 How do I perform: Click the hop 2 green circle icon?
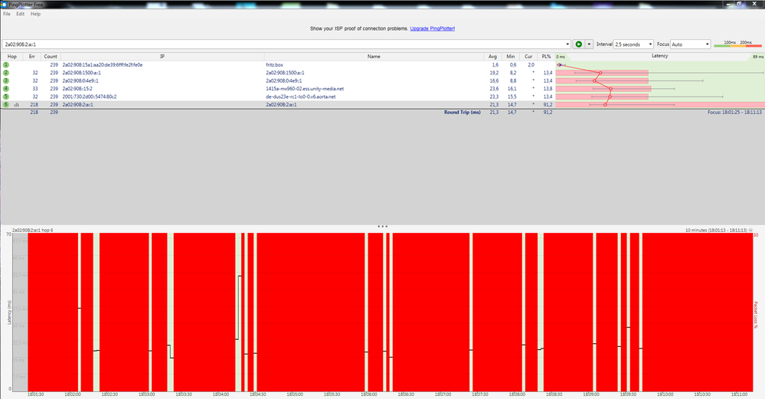pyautogui.click(x=6, y=73)
